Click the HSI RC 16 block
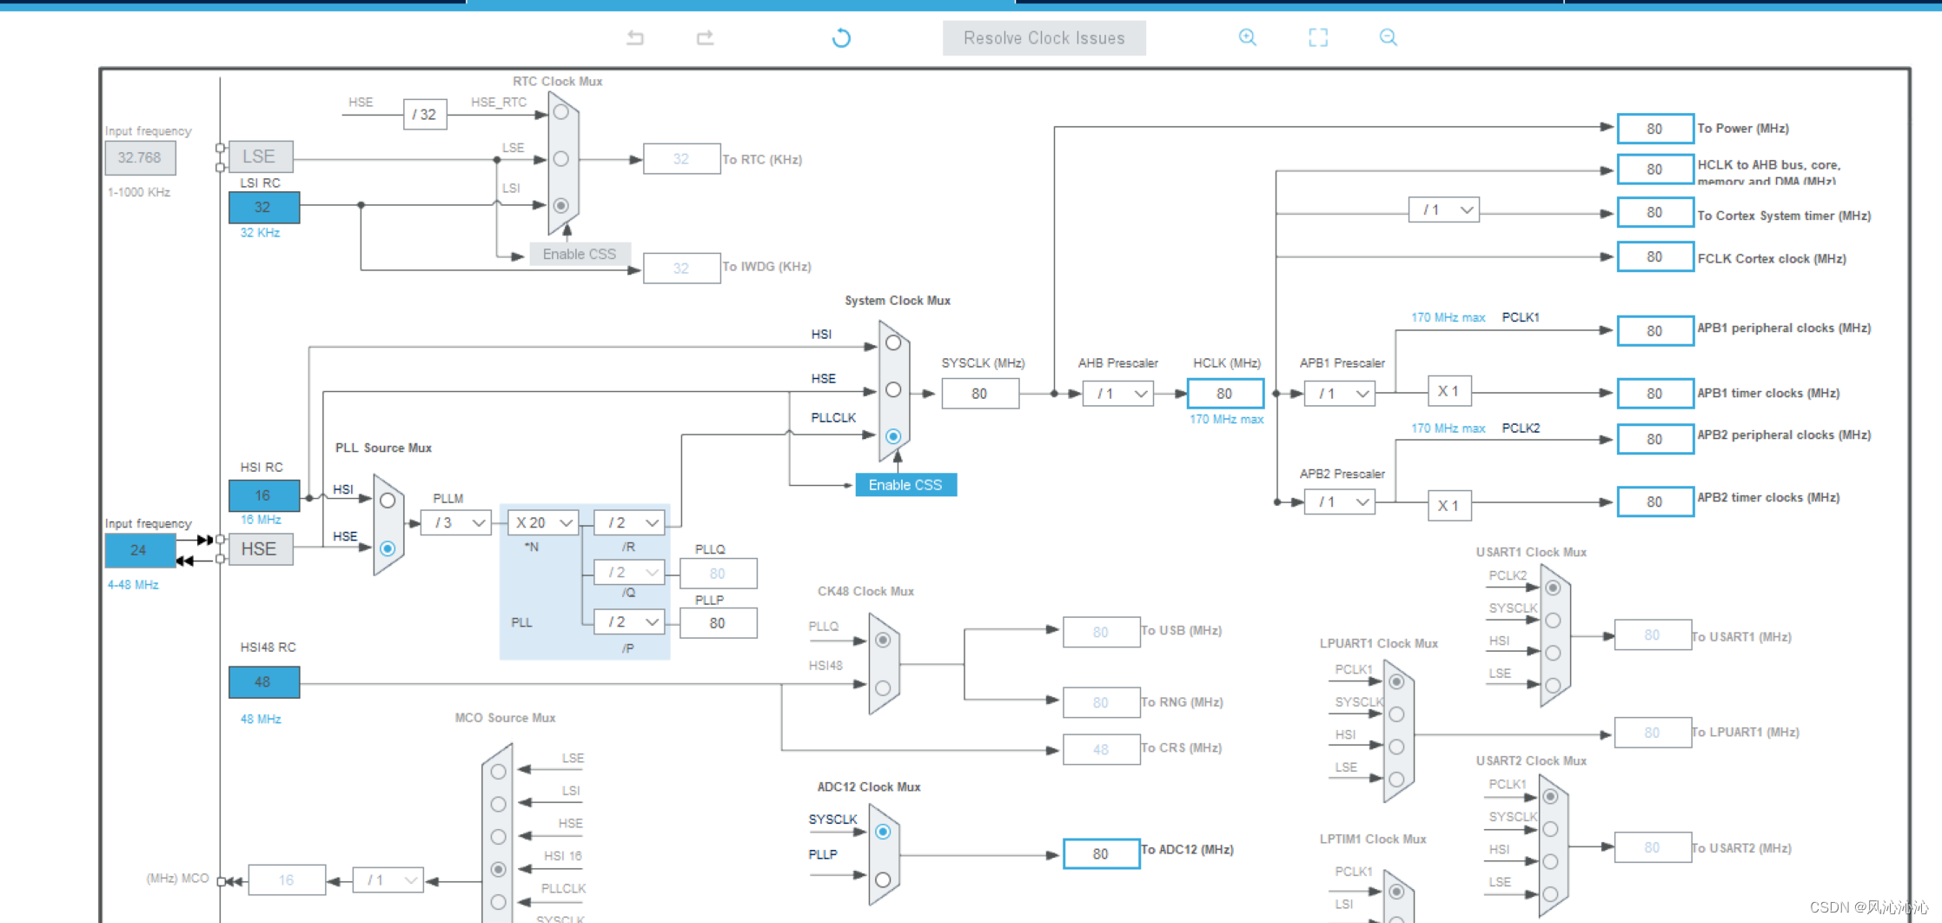The width and height of the screenshot is (1942, 923). (x=264, y=495)
